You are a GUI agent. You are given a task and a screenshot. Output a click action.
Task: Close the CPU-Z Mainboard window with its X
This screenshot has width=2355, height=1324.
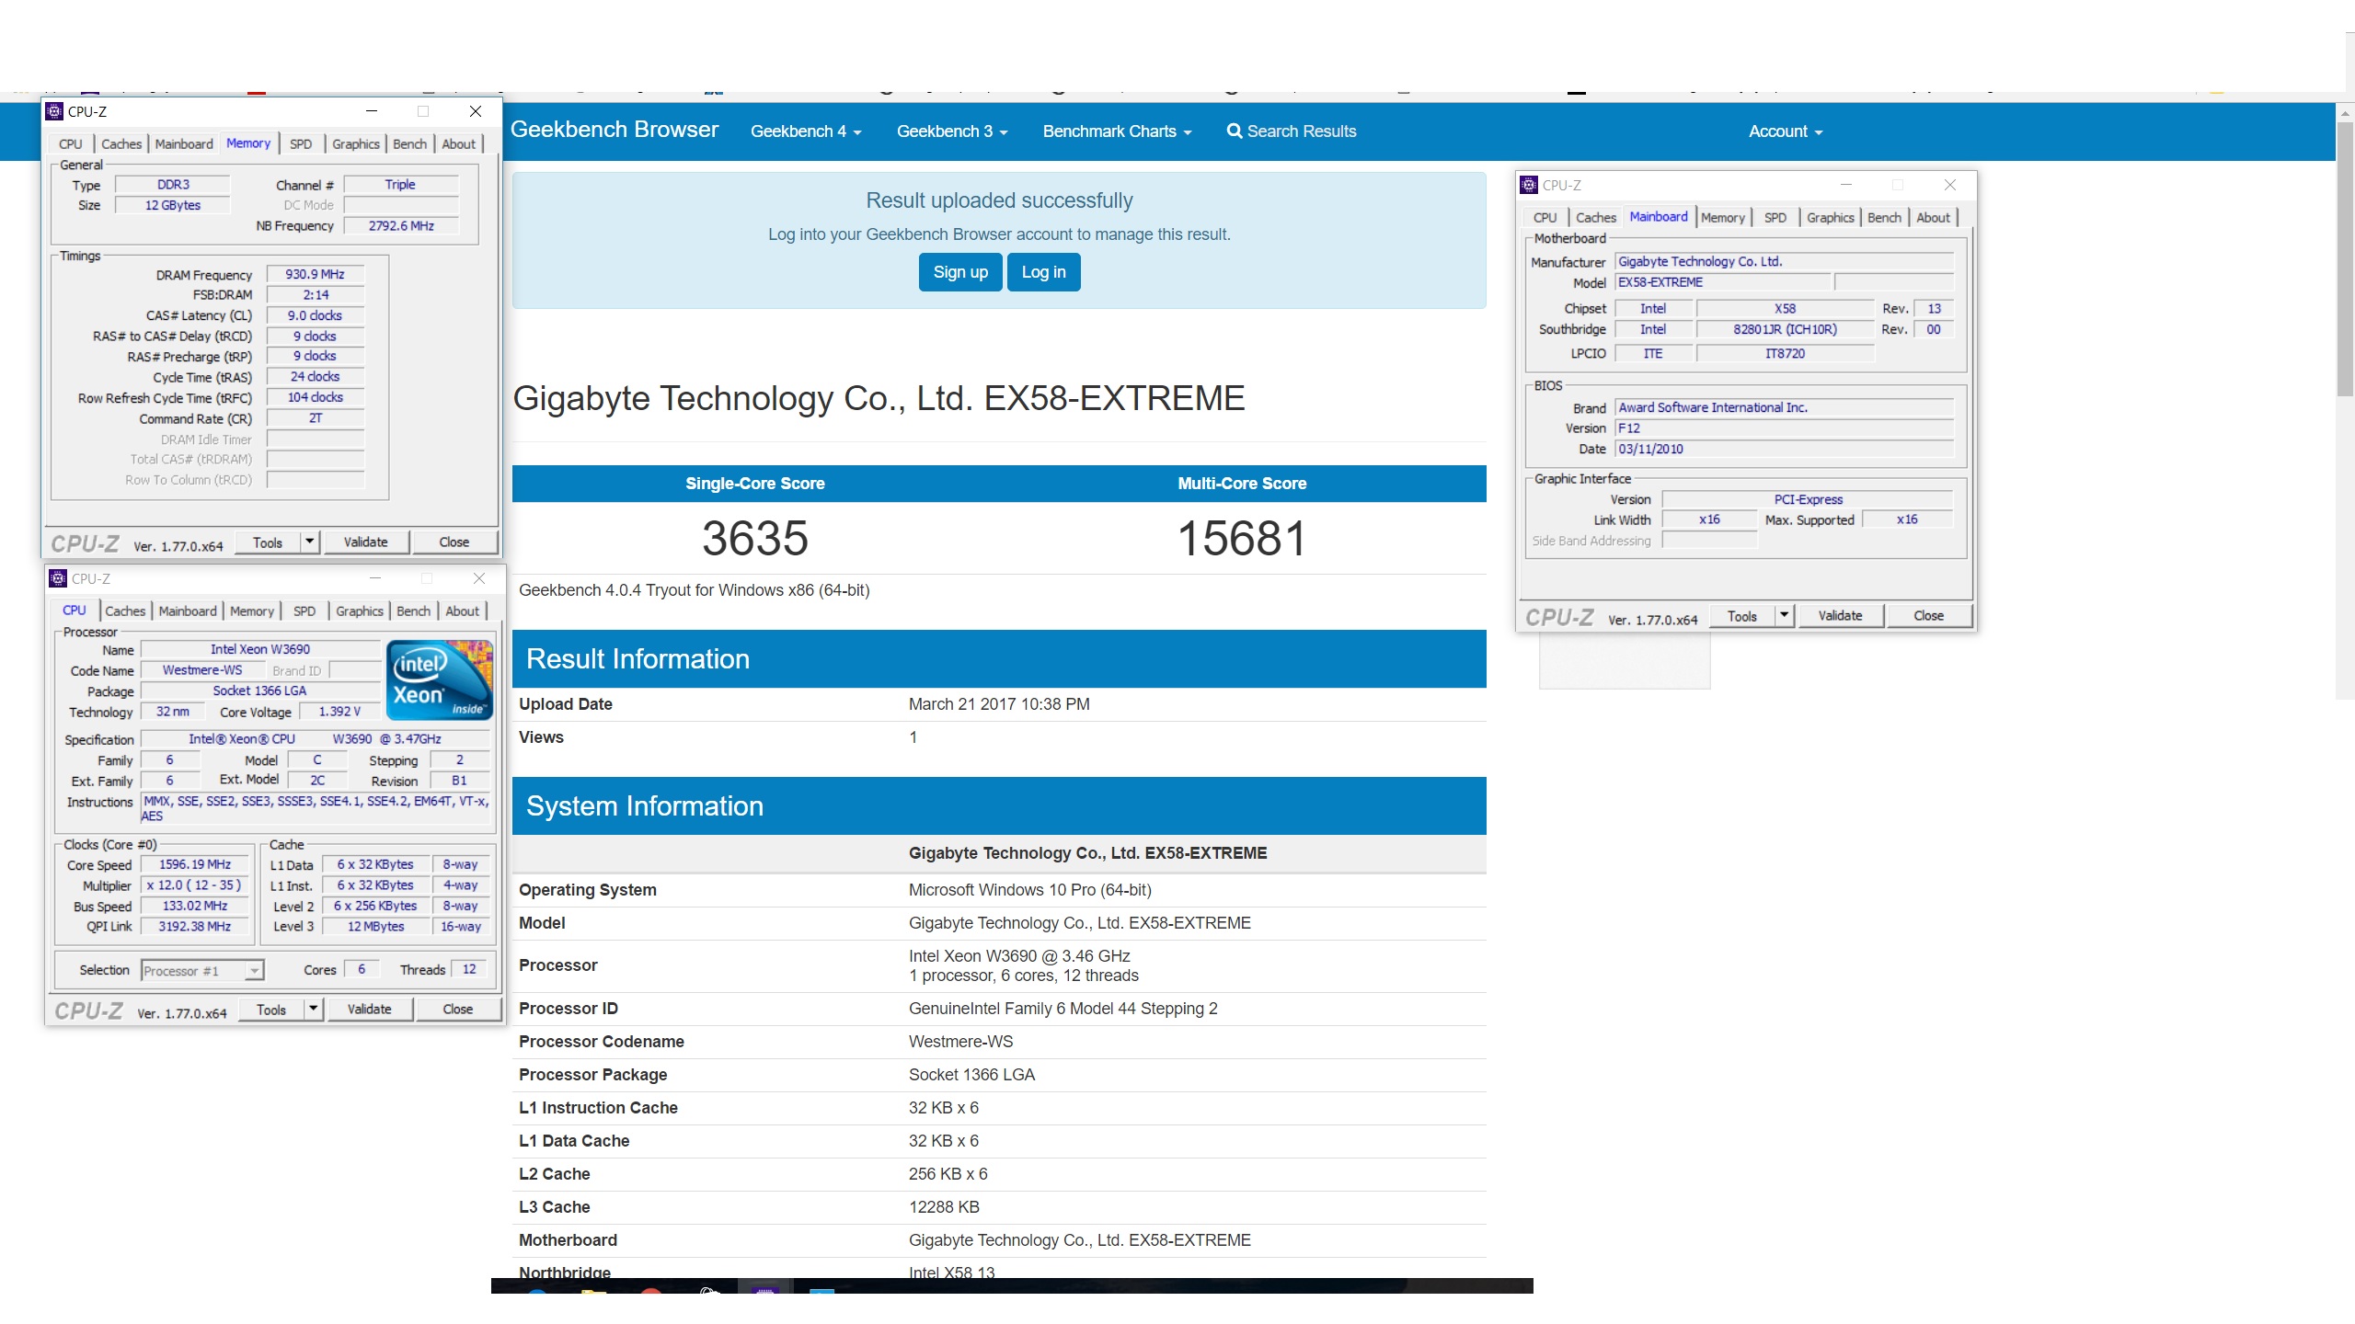(x=1949, y=185)
